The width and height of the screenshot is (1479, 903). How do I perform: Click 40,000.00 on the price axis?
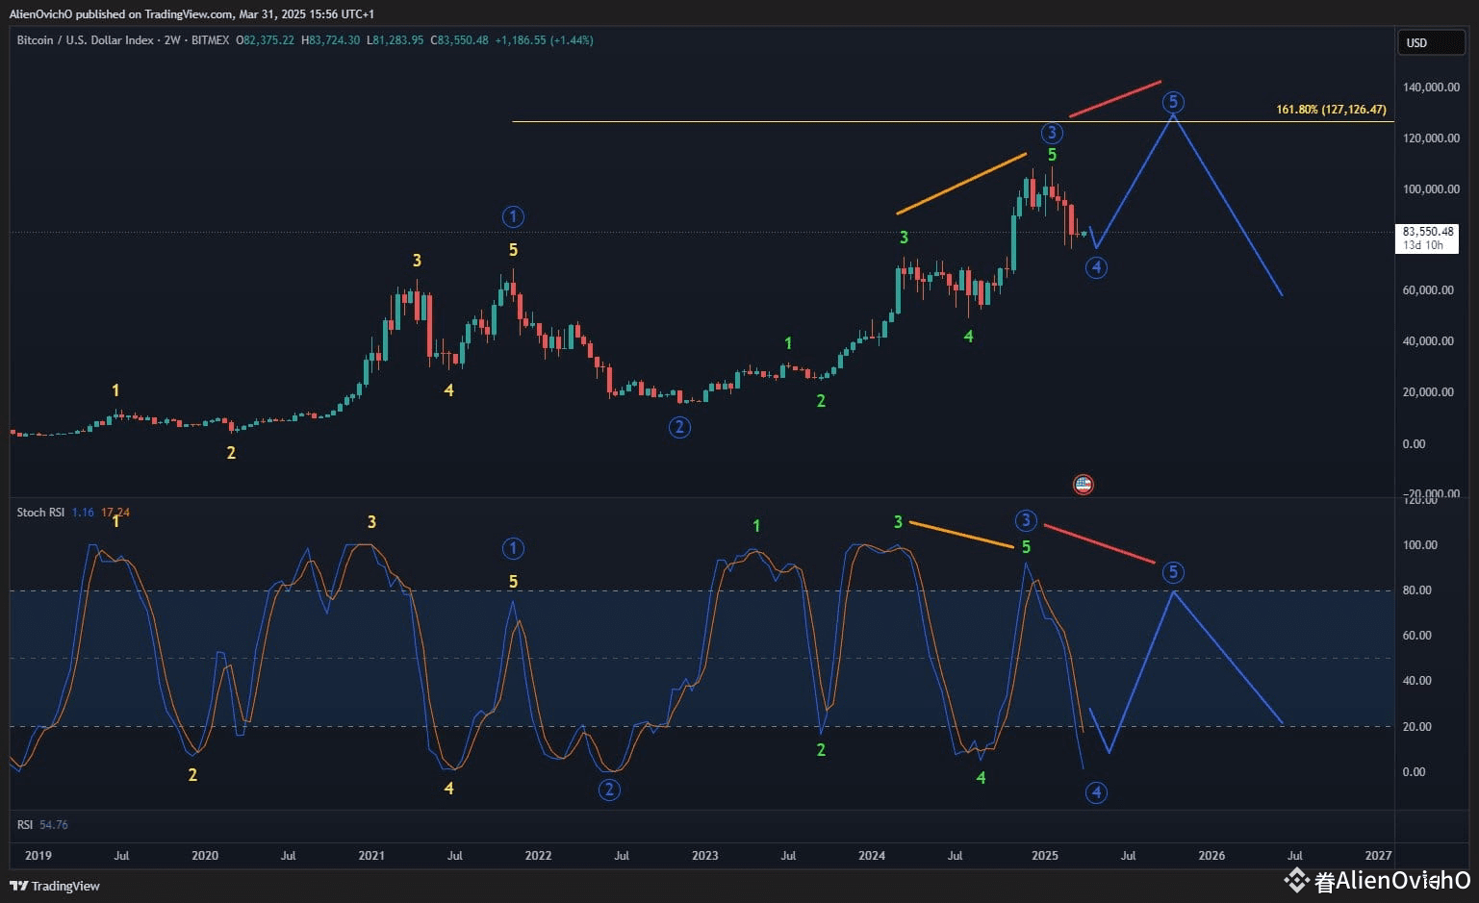[x=1428, y=341]
